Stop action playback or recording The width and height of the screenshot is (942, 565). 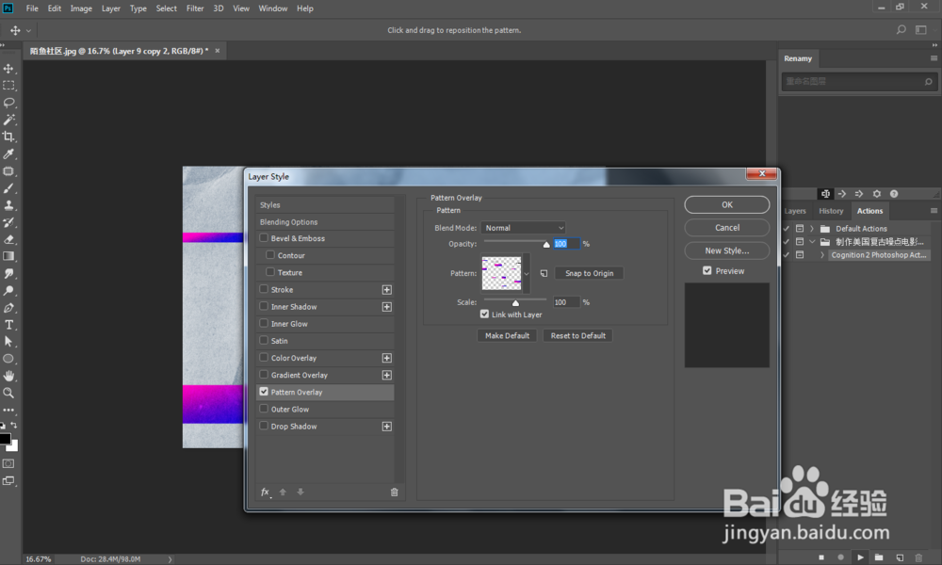pyautogui.click(x=821, y=557)
